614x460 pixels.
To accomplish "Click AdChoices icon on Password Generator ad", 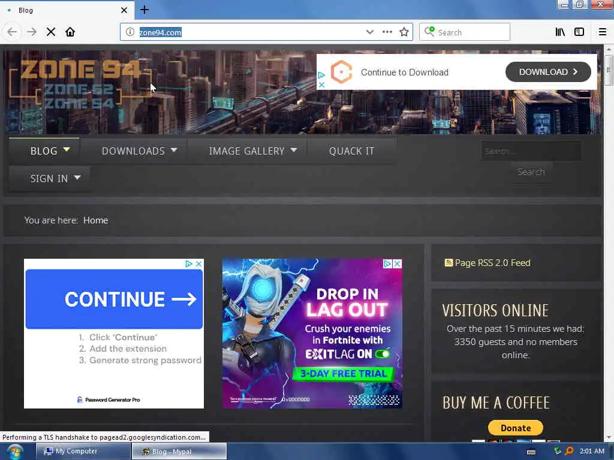I will 189,264.
